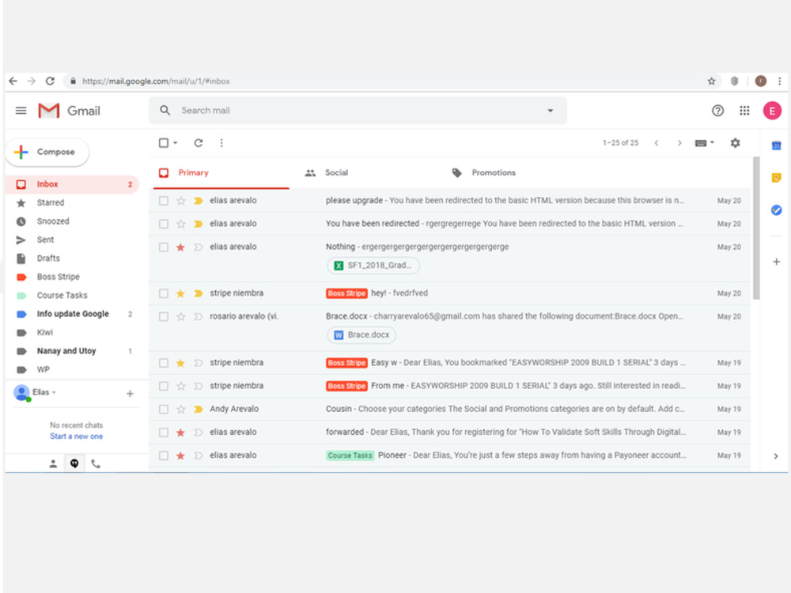
Task: Open the Info update Google label
Action: coord(73,314)
